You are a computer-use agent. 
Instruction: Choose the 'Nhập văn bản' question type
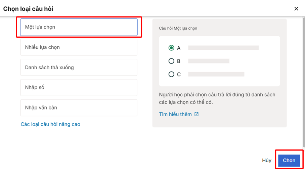[x=79, y=108]
